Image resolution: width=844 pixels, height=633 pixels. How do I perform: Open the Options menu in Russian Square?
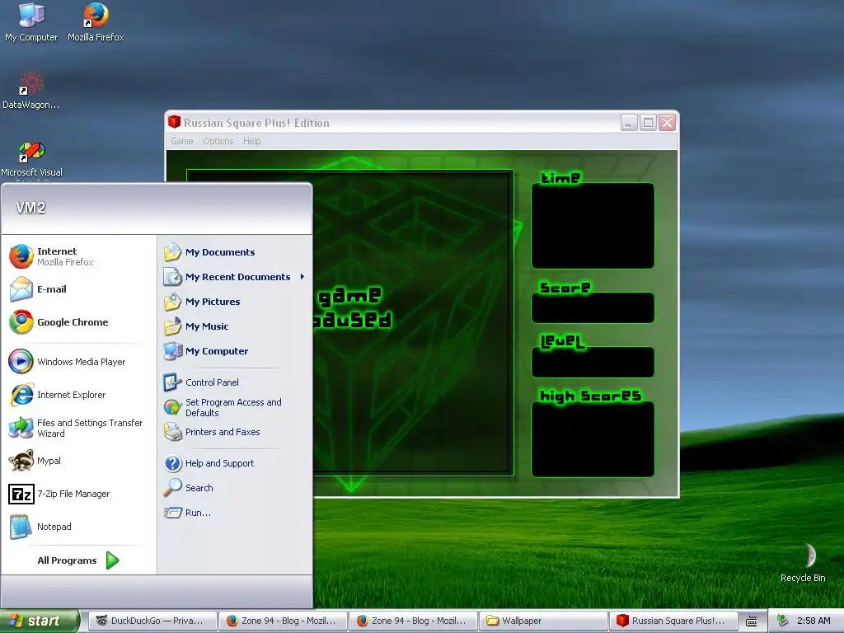pyautogui.click(x=218, y=141)
